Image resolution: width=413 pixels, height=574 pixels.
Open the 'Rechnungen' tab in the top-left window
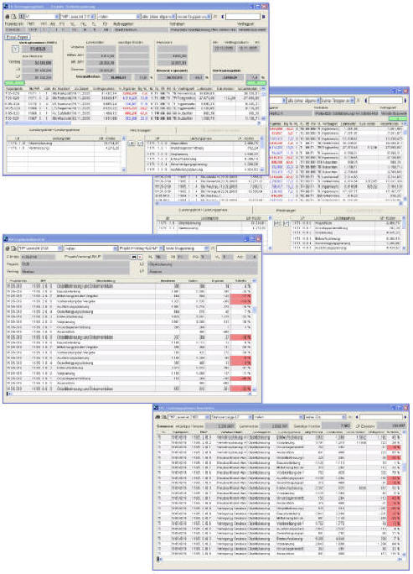click(x=141, y=130)
